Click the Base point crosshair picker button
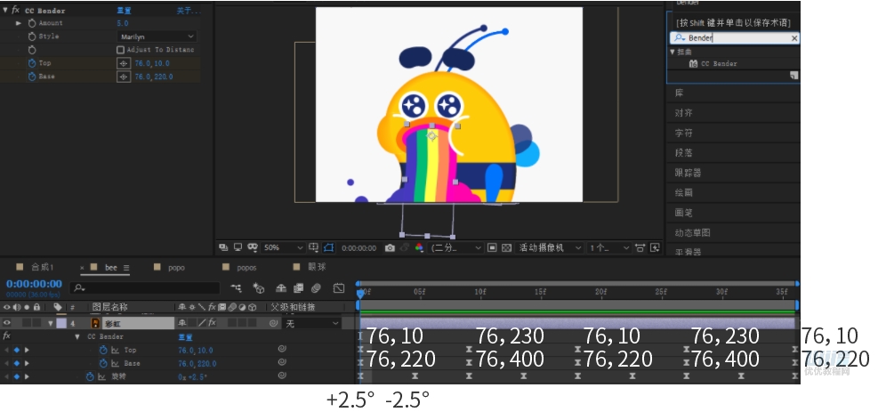 [x=124, y=77]
